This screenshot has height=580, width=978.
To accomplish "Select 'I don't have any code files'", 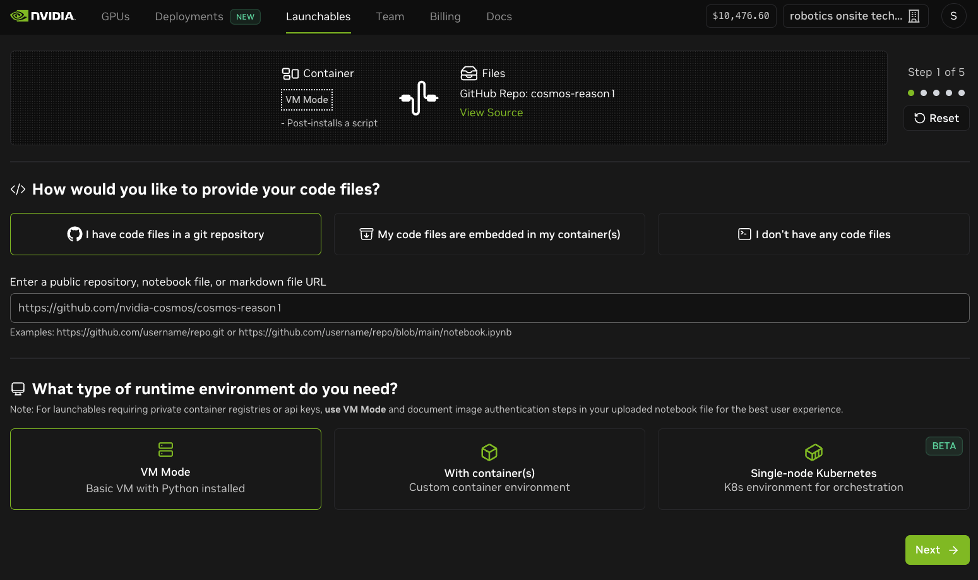I will [813, 234].
